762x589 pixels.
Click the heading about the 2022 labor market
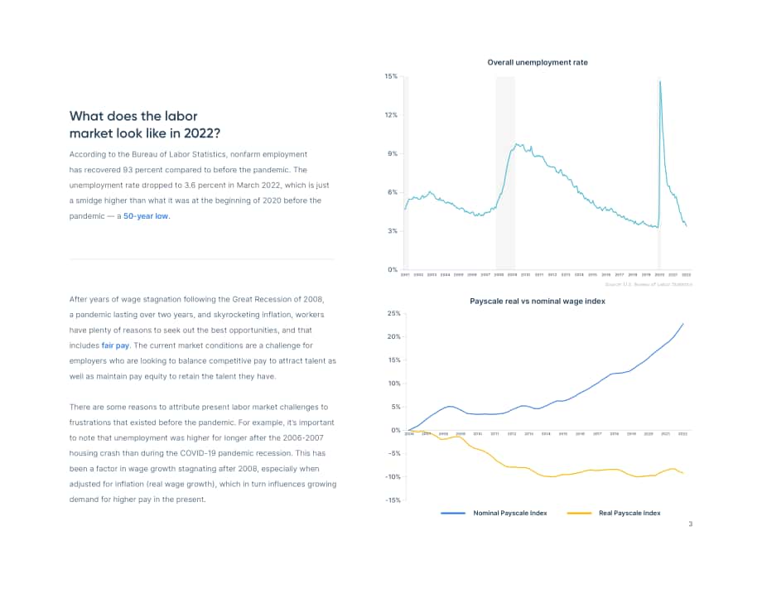[x=145, y=124]
